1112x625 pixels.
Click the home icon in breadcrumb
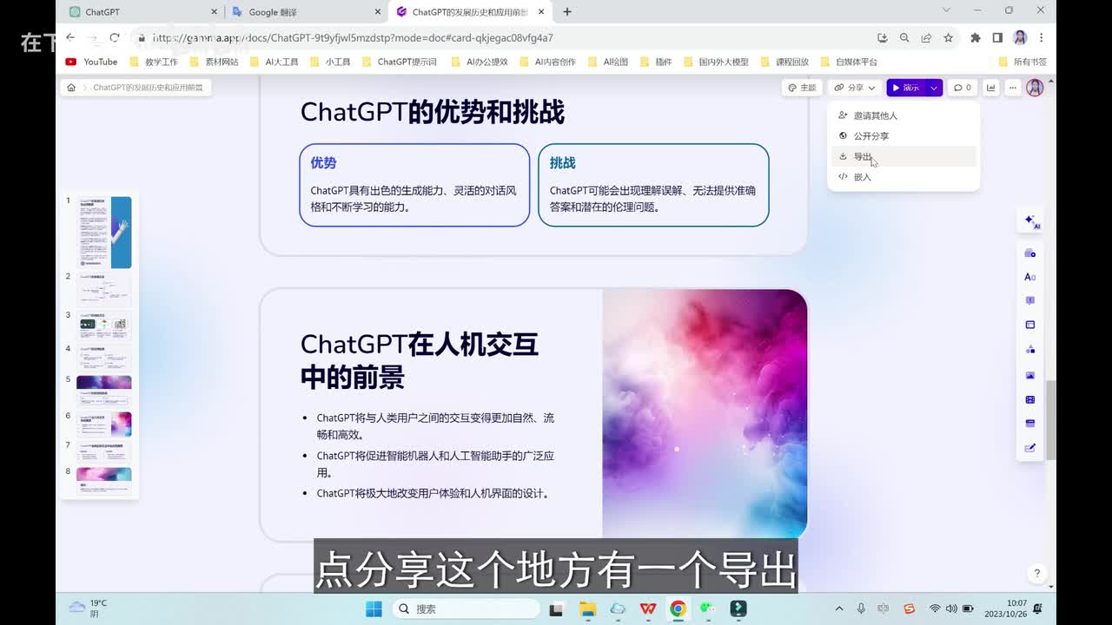point(71,88)
